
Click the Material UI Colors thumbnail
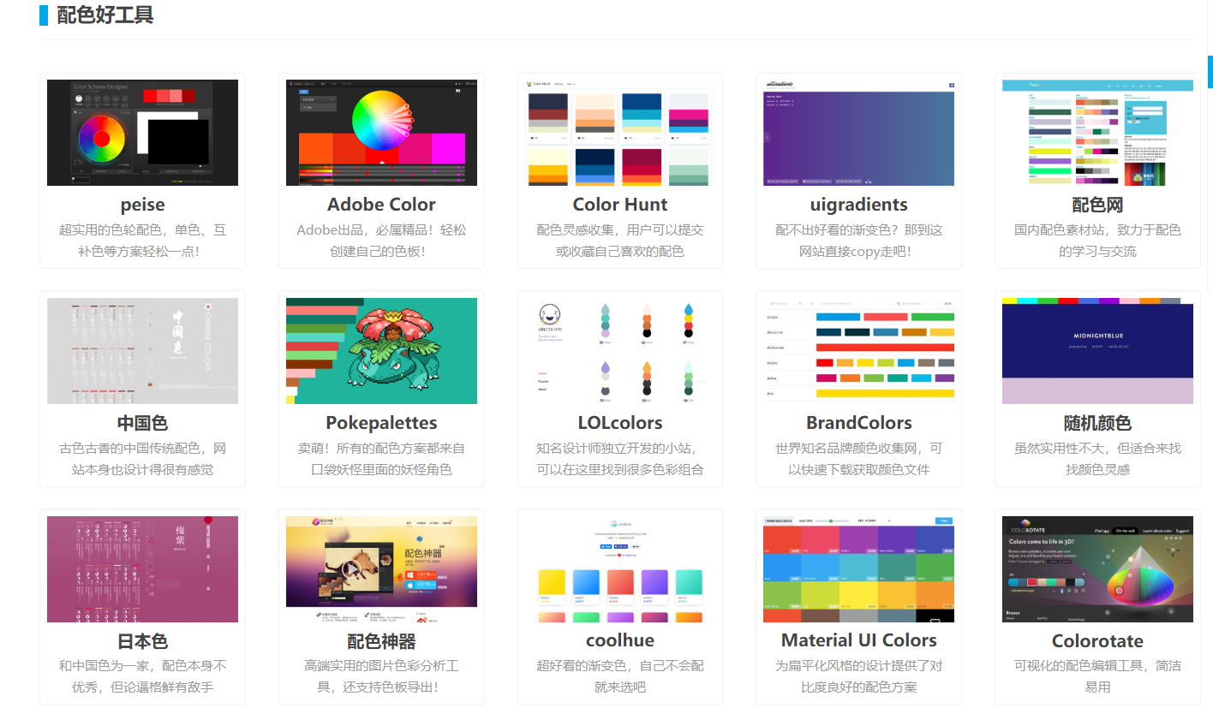point(858,569)
